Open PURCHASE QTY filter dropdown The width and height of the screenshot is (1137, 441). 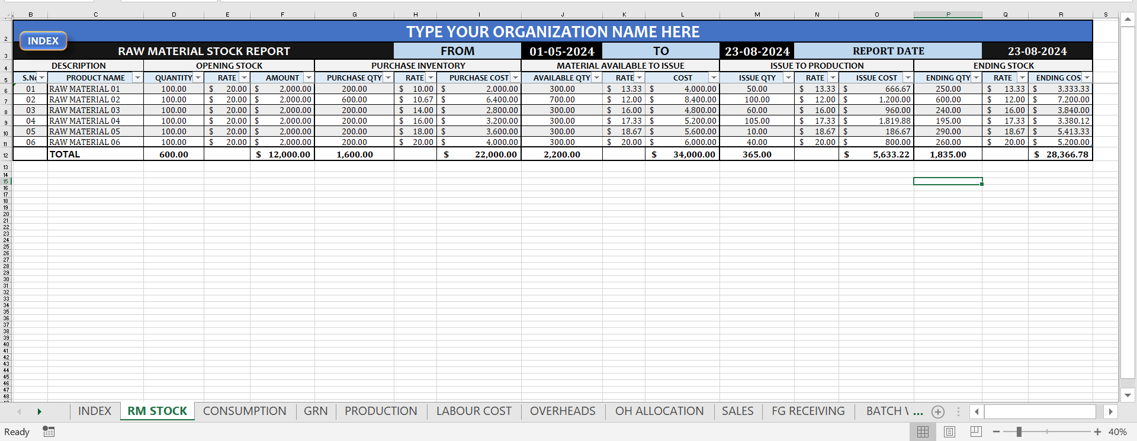388,78
